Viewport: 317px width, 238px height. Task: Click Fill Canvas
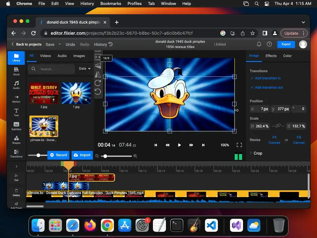299,140
